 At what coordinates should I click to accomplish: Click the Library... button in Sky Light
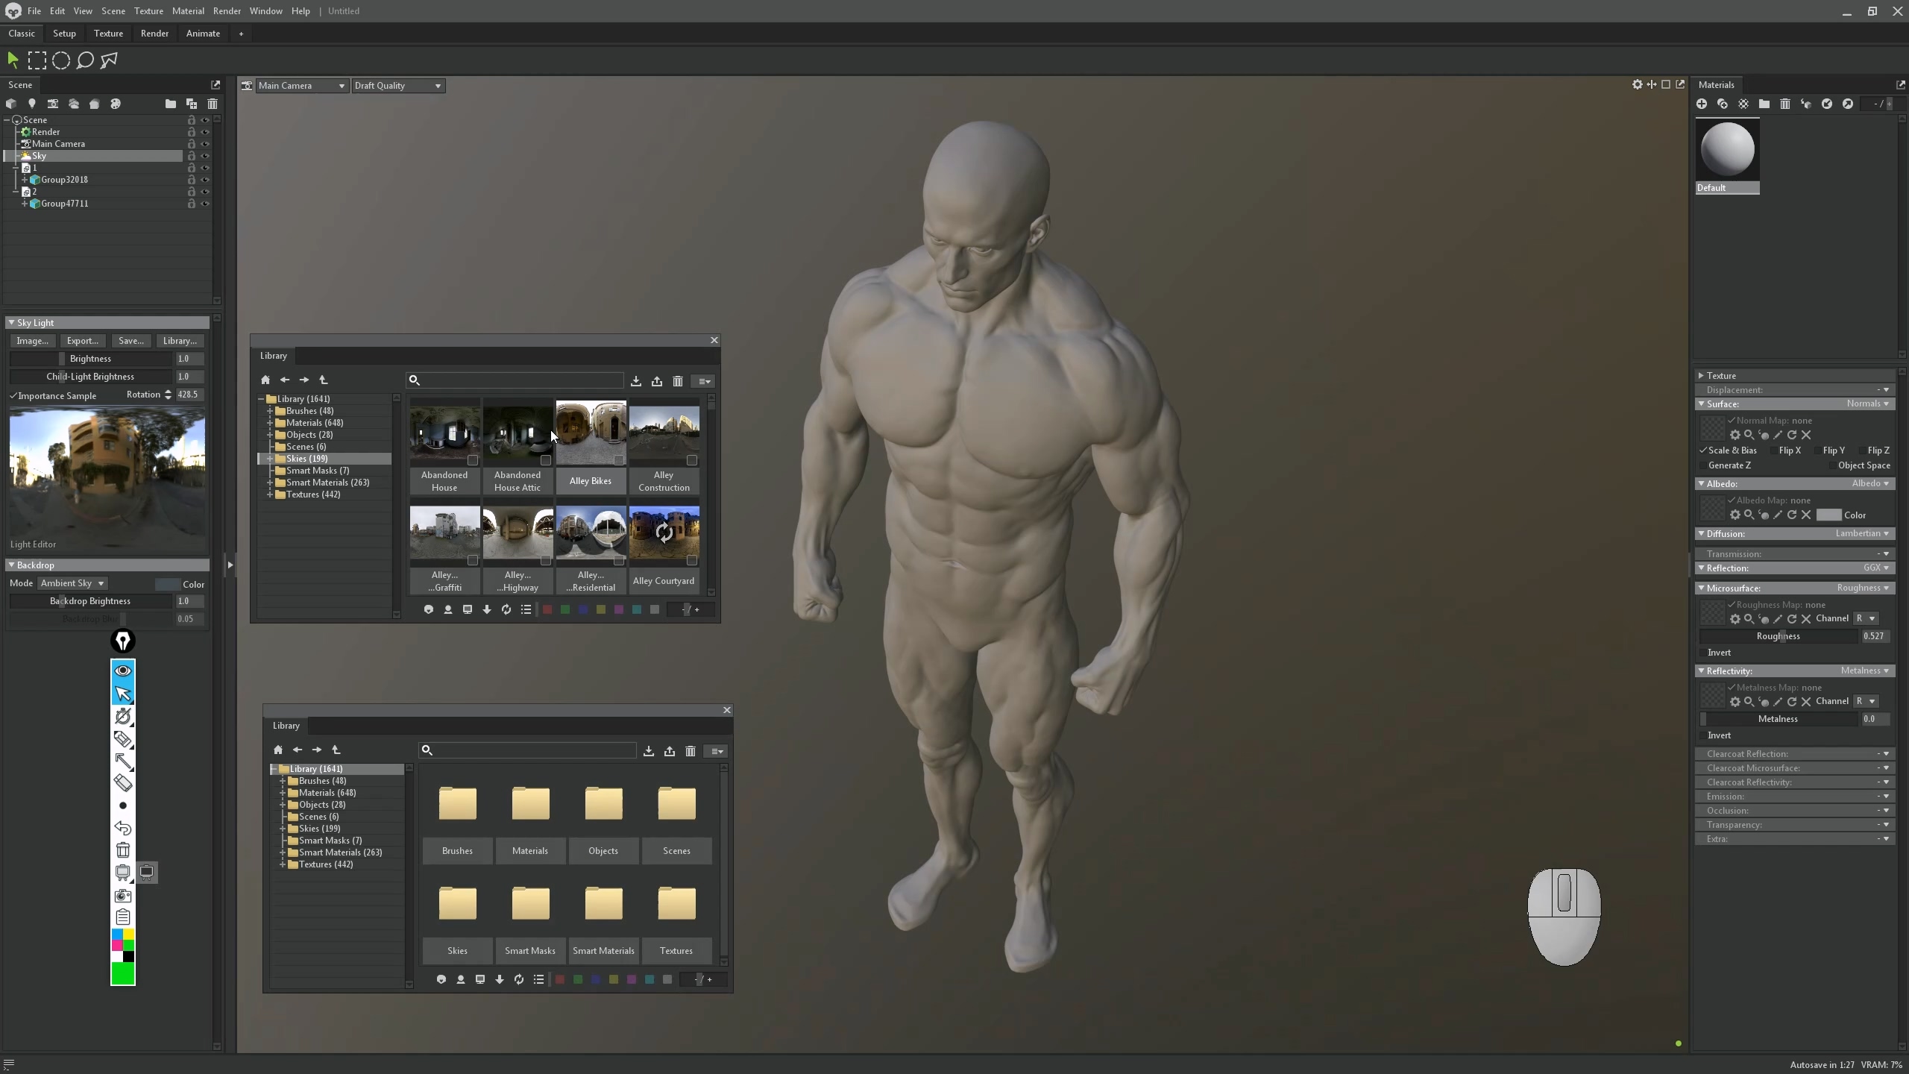(x=180, y=341)
